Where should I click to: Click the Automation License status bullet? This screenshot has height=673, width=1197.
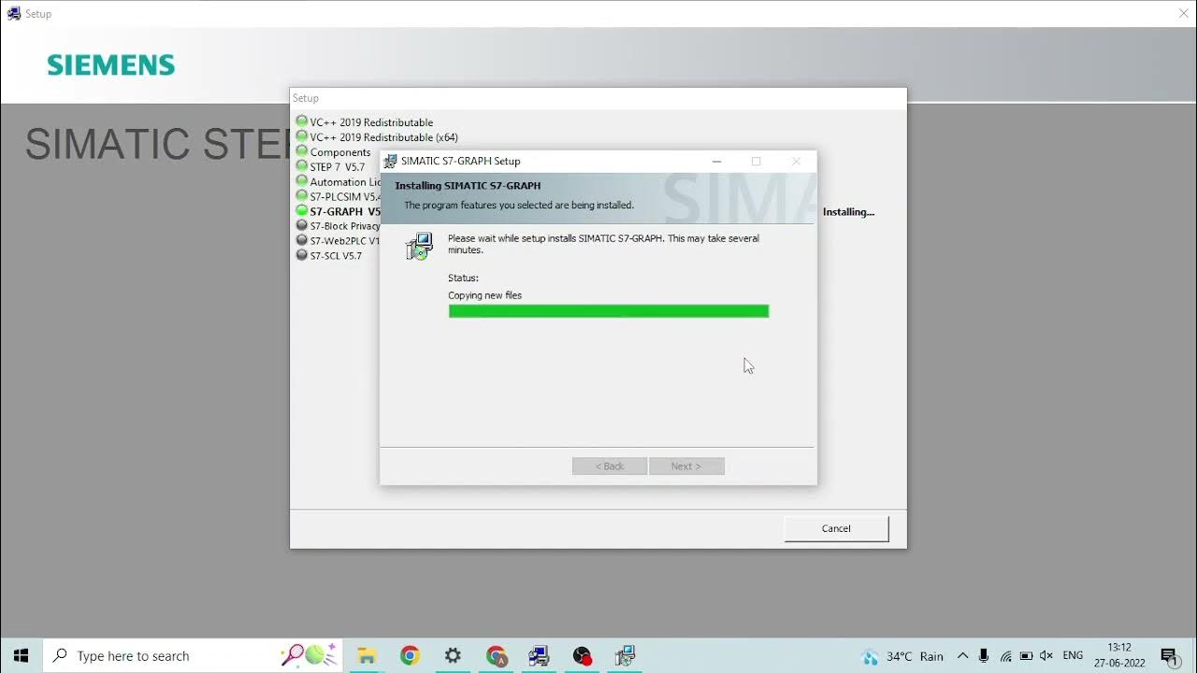point(302,181)
